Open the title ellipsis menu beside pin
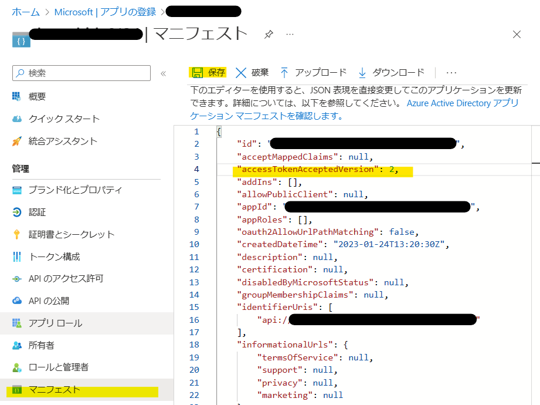The height and width of the screenshot is (405, 540). coord(290,35)
